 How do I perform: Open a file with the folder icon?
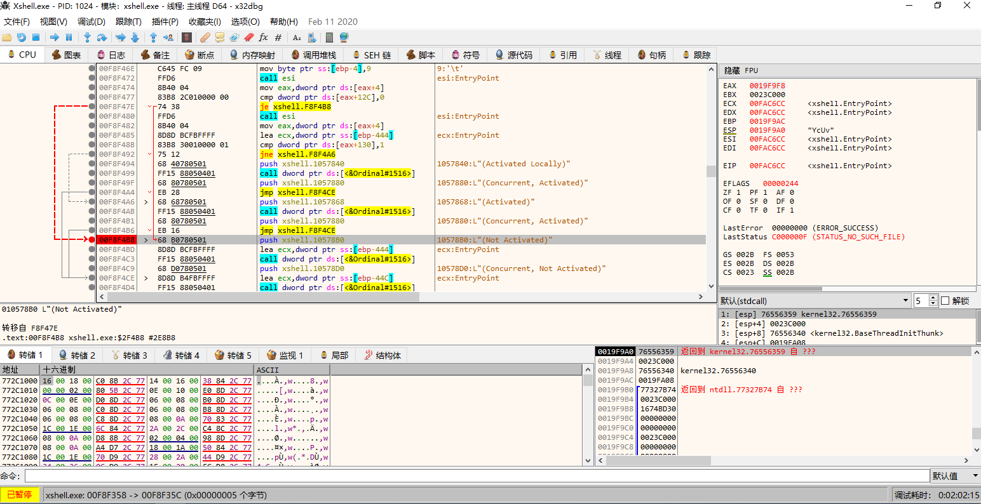[7, 37]
